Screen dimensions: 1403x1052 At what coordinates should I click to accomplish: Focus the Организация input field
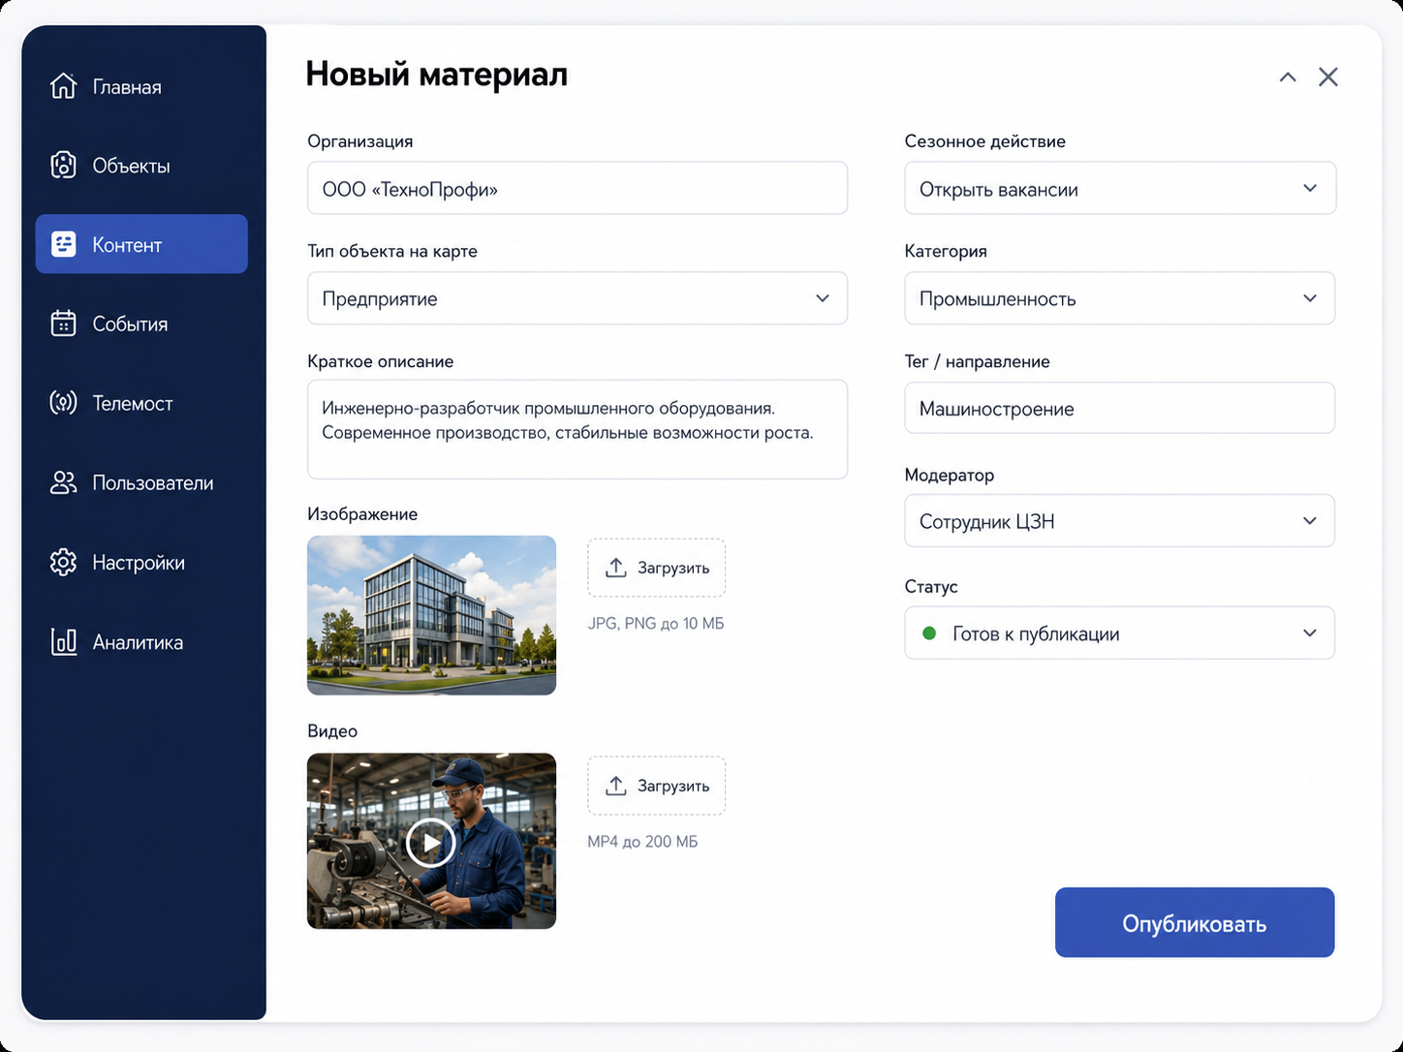(x=577, y=188)
